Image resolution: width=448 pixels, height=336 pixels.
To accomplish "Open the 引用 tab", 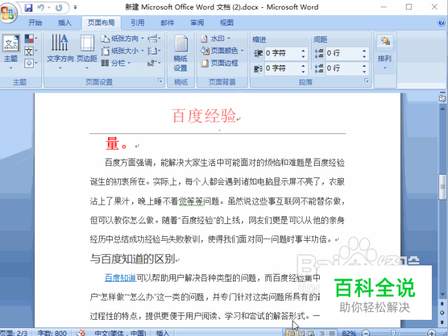I will [138, 23].
